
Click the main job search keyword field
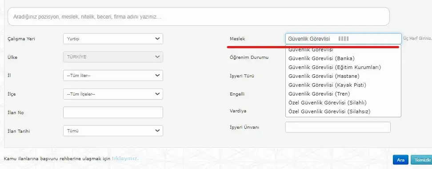coord(199,16)
